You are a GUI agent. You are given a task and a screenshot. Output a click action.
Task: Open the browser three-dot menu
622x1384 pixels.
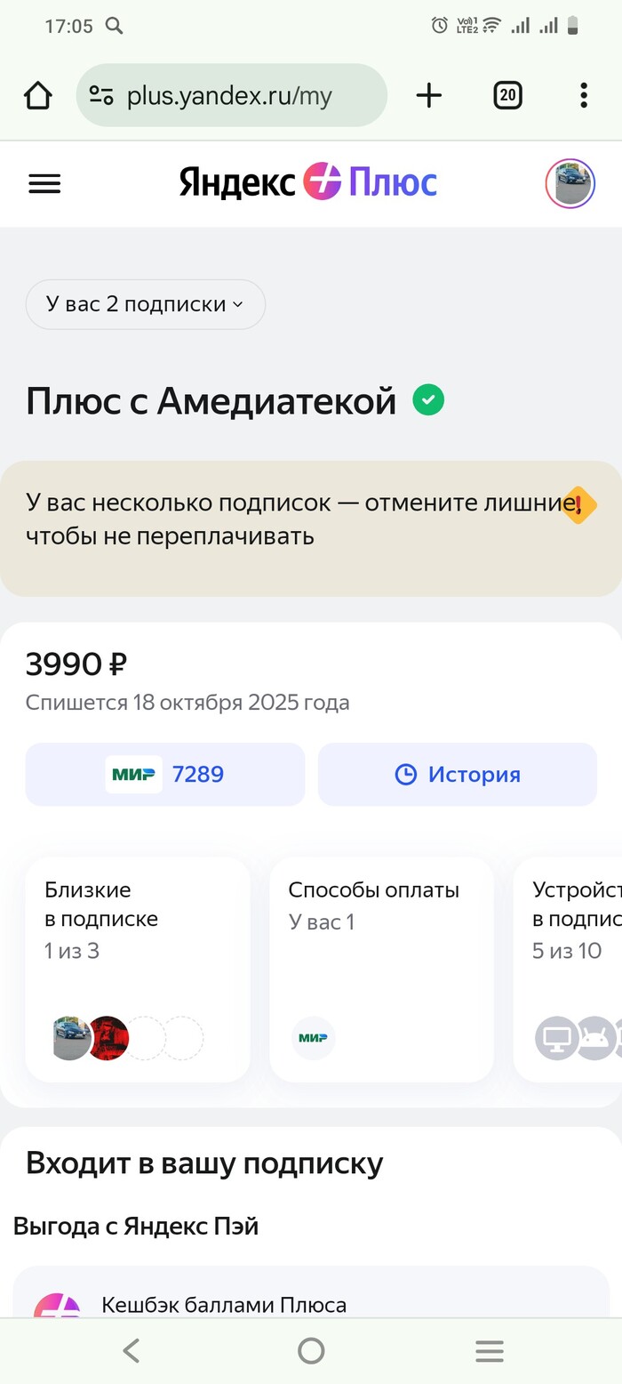click(584, 94)
